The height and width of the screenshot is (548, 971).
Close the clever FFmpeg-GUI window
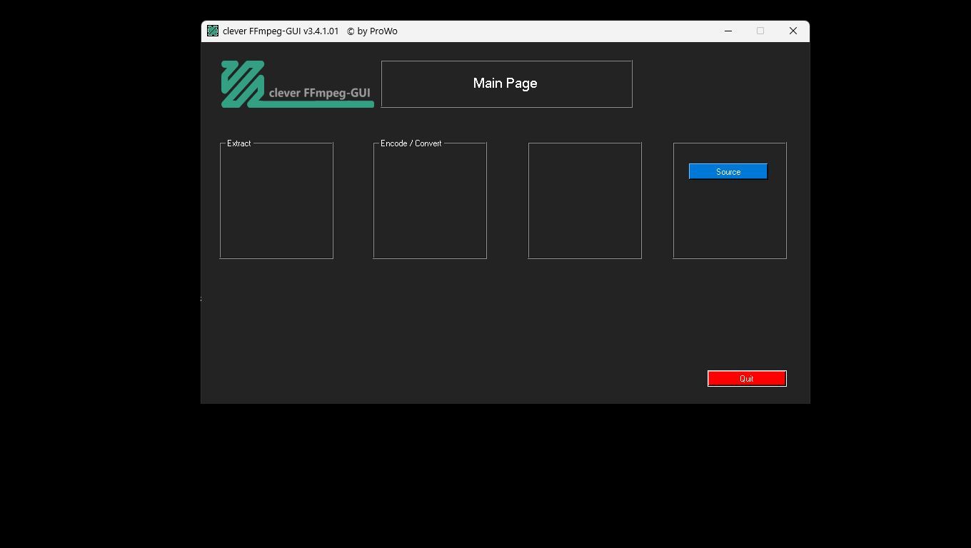[x=793, y=31]
